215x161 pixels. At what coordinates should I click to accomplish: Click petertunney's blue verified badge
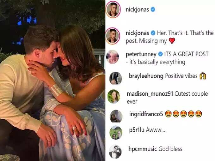pyautogui.click(x=160, y=54)
